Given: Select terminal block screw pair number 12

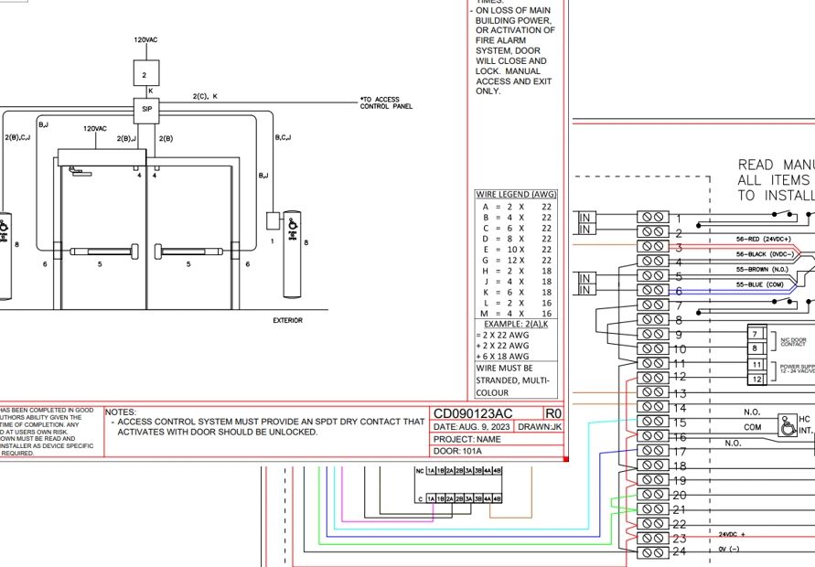Looking at the screenshot, I should click(653, 377).
